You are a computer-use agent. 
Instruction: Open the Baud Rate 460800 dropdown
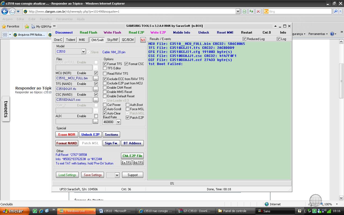click(x=118, y=122)
